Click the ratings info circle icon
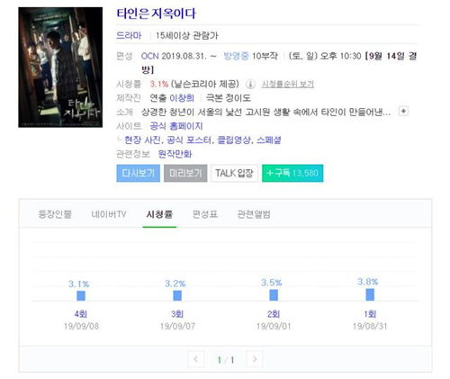Screen dimensions: 450x379 (250, 85)
